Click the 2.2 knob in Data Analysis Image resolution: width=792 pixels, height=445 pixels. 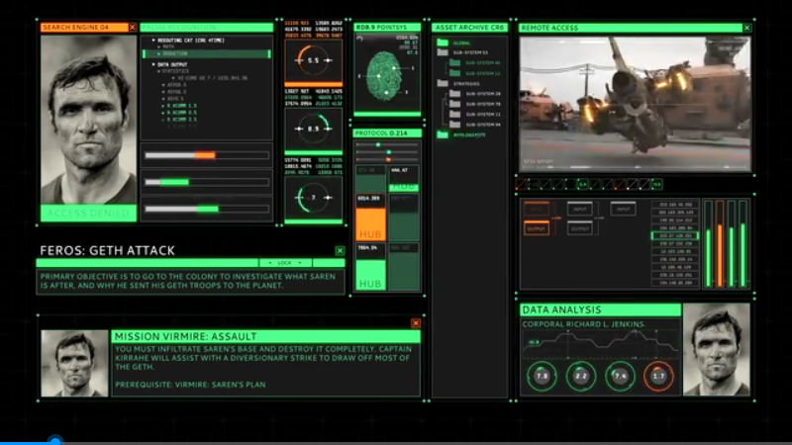click(581, 376)
